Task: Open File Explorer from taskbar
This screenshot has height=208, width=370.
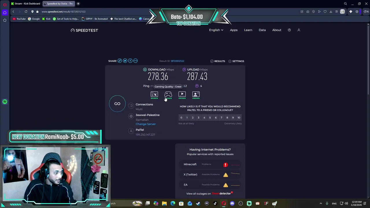Action: [164, 203]
